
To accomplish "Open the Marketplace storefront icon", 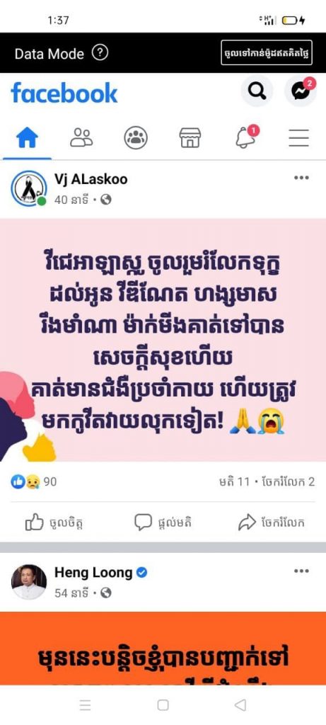I will coord(190,138).
